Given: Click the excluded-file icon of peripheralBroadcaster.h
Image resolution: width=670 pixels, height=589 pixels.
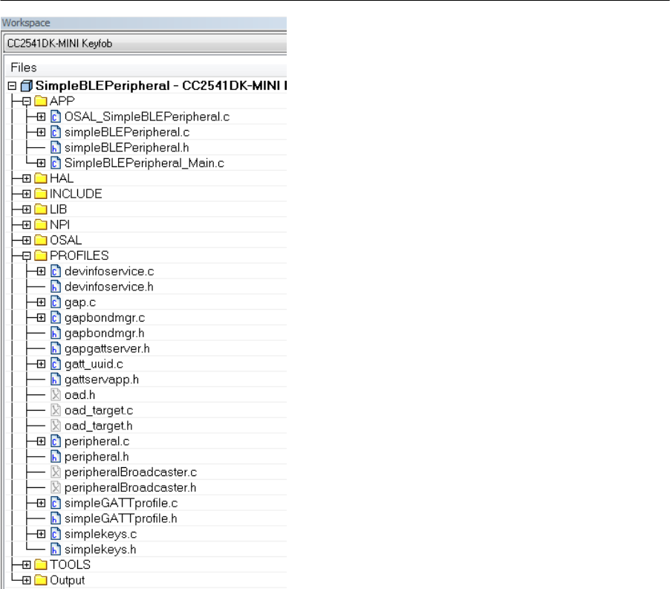Looking at the screenshot, I should tap(56, 487).
